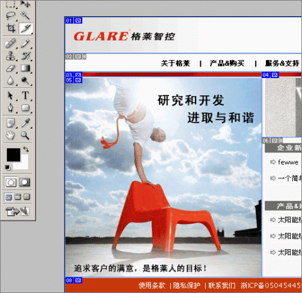Select the Type tool
Screen dimensions: 302x293
tap(25, 95)
